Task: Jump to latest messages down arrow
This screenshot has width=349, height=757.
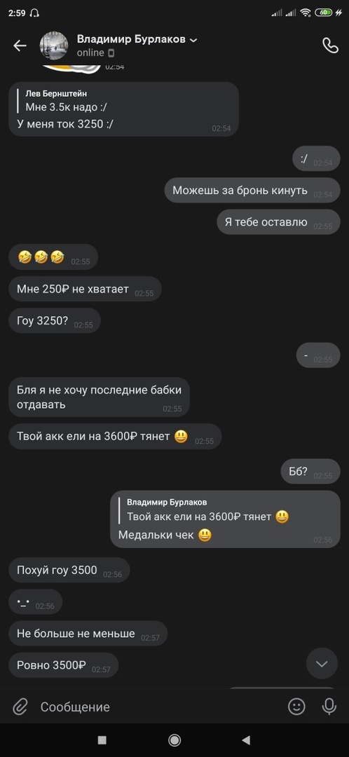Action: click(322, 664)
